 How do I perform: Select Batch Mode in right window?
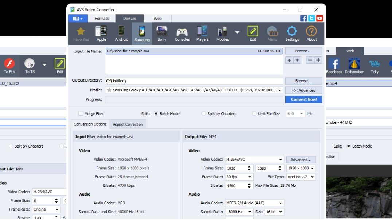click(349, 146)
